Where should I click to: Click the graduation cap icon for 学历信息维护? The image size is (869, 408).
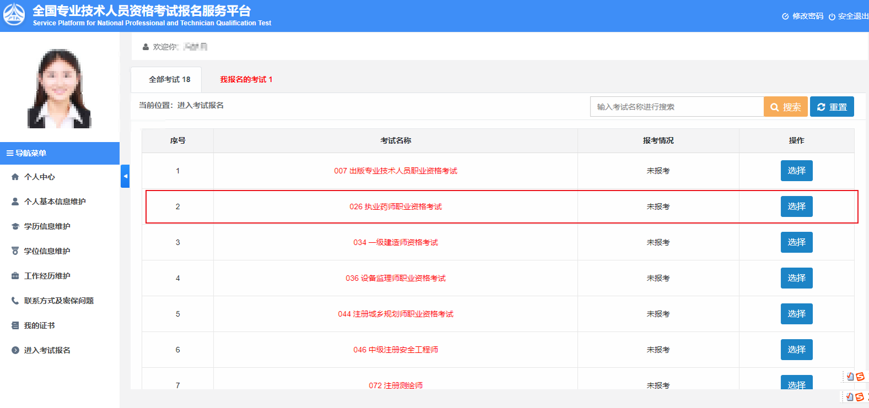click(15, 226)
